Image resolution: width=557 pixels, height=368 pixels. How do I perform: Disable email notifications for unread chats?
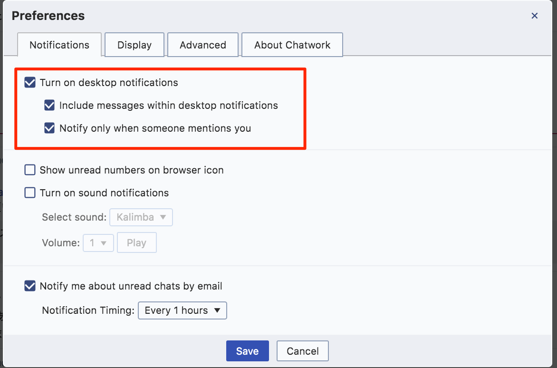(x=30, y=286)
